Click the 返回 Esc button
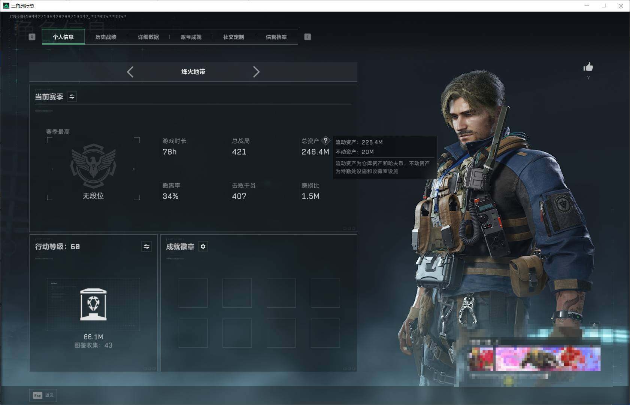This screenshot has height=405, width=630. point(43,395)
